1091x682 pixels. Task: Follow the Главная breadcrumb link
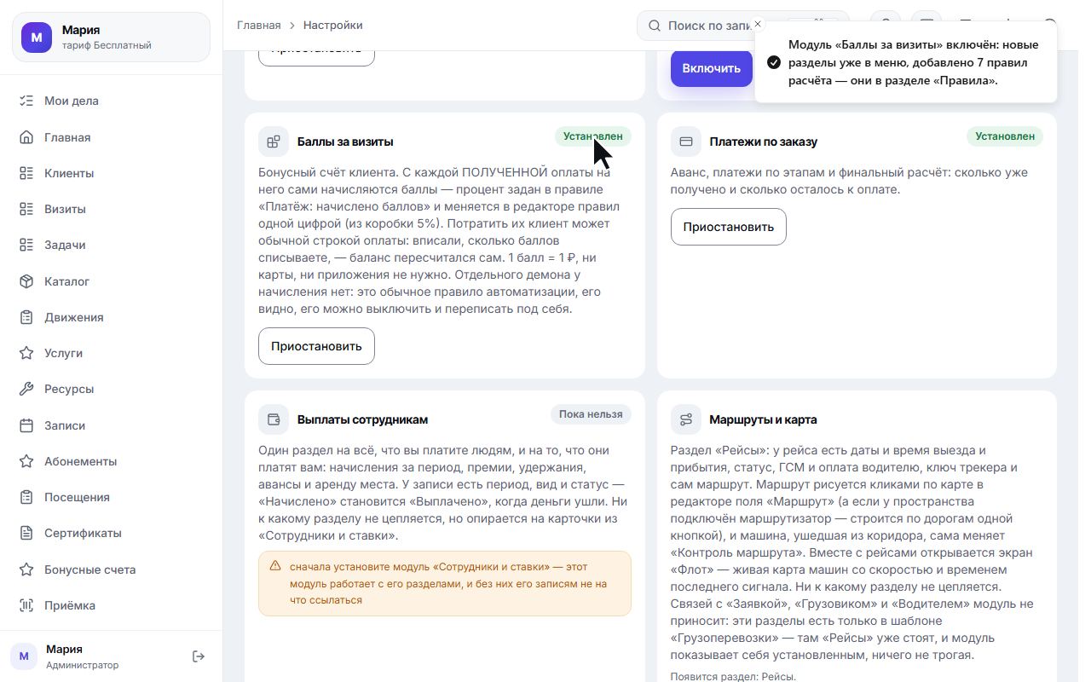click(259, 26)
